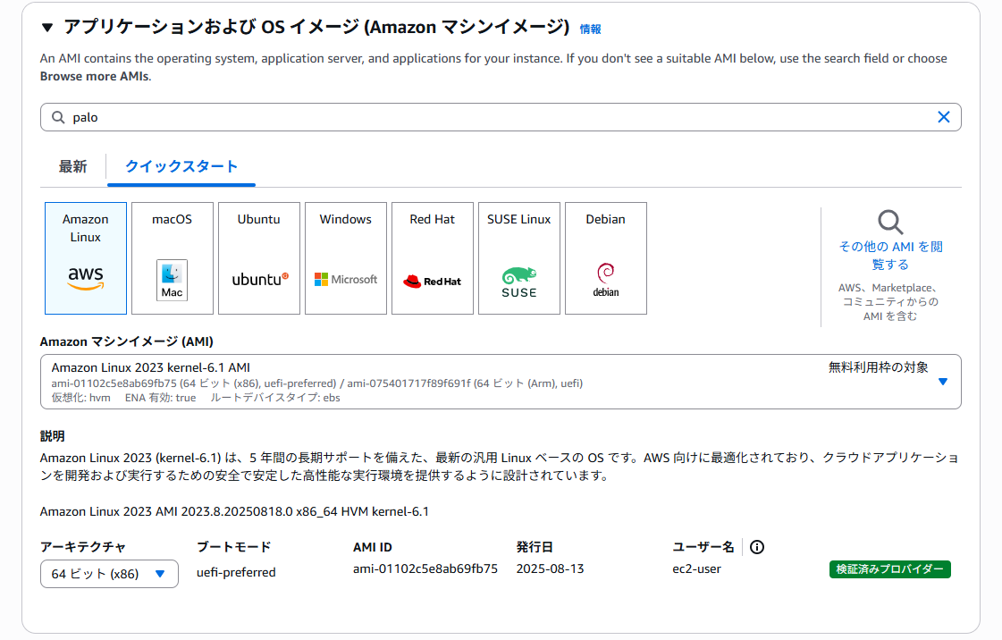Click the large magnifier icon for other AMIs
This screenshot has width=1002, height=640.
click(x=890, y=223)
